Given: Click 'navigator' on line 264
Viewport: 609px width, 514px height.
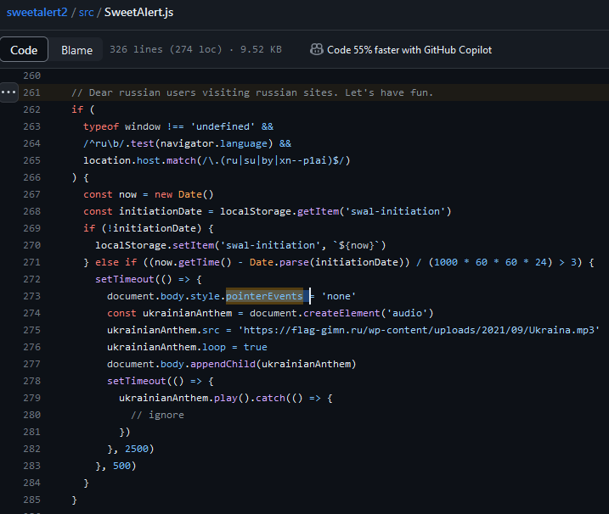Looking at the screenshot, I should coord(187,143).
